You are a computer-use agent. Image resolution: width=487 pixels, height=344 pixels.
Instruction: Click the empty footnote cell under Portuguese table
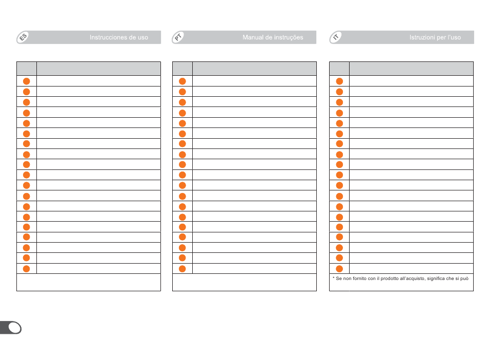point(244,282)
